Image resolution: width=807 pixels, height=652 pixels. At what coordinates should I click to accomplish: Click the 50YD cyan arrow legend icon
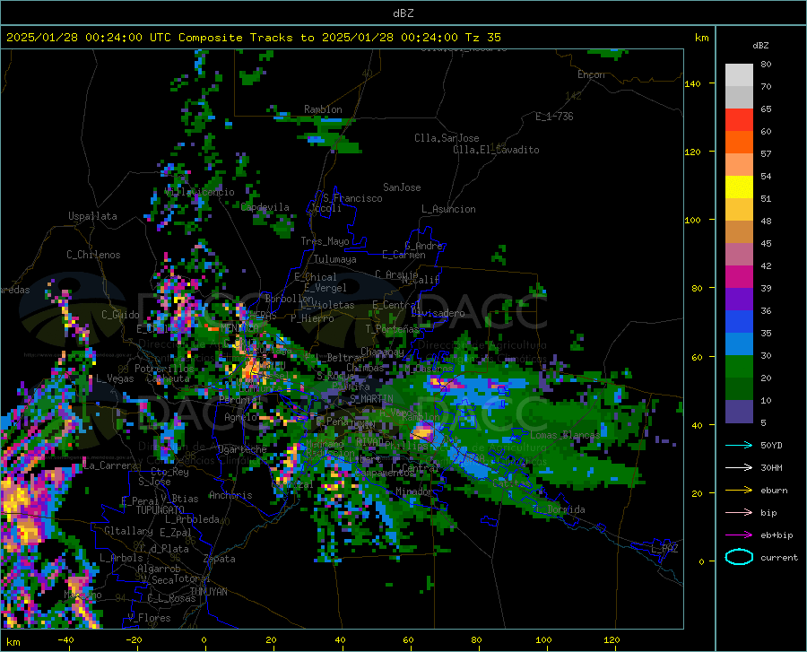[x=739, y=445]
